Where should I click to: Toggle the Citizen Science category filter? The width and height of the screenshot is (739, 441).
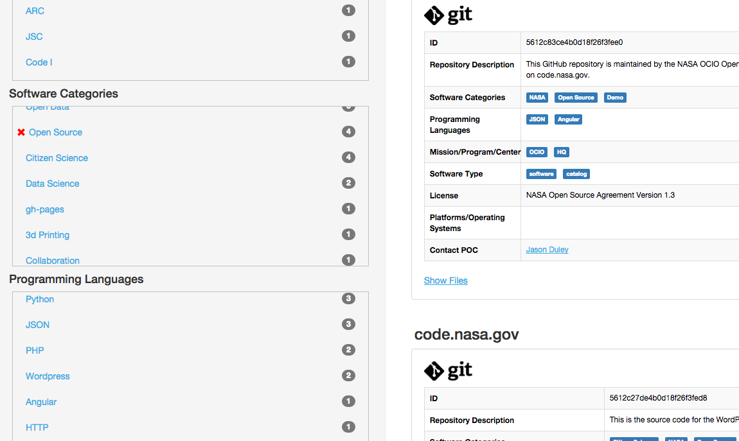(x=57, y=158)
